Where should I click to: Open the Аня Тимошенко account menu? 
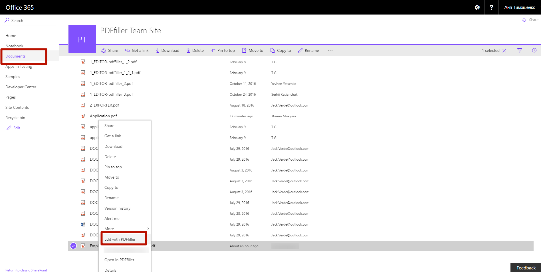520,7
